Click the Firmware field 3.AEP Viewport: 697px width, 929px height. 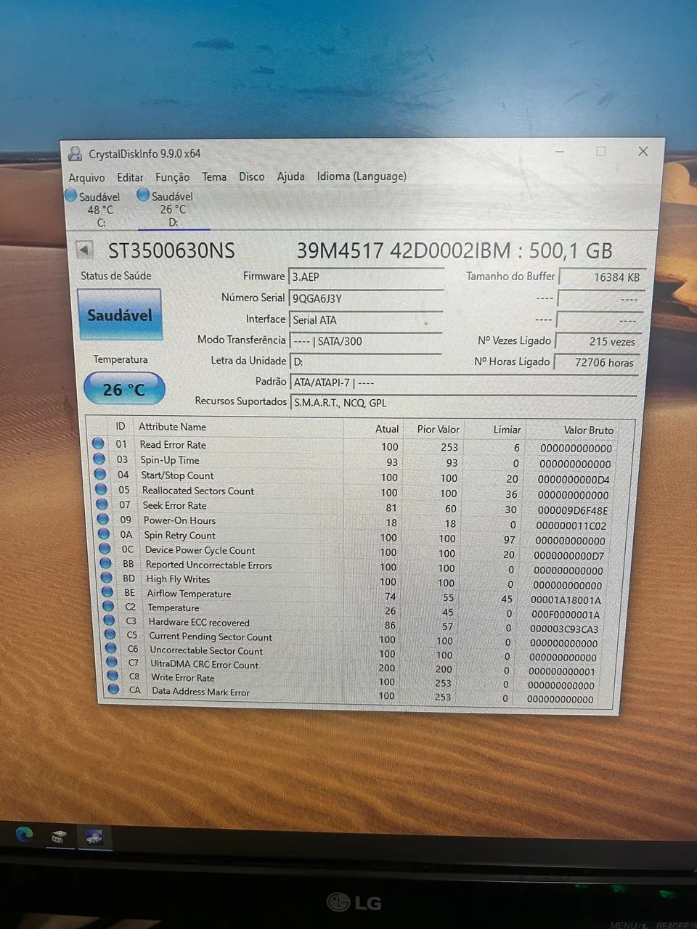tap(366, 277)
